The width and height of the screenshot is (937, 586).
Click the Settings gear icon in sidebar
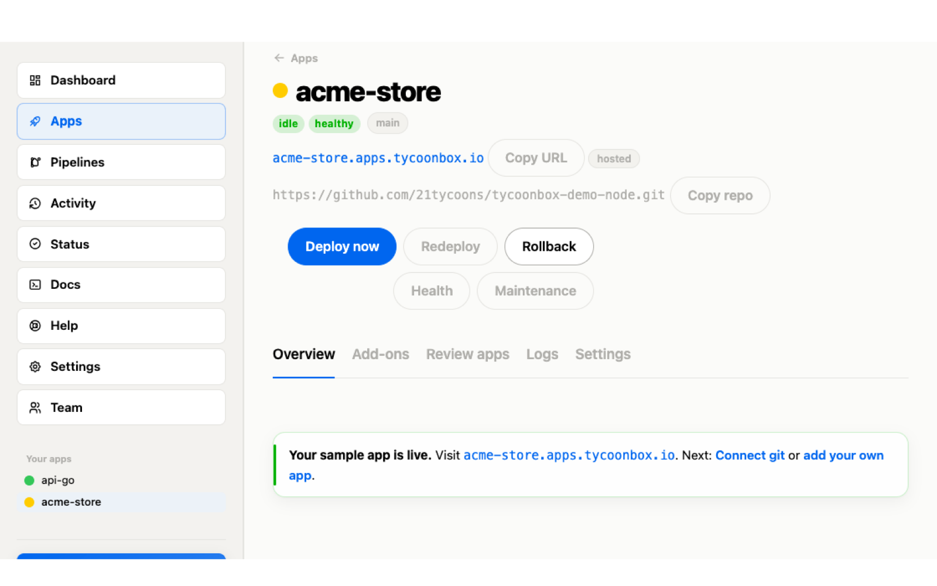coord(35,367)
